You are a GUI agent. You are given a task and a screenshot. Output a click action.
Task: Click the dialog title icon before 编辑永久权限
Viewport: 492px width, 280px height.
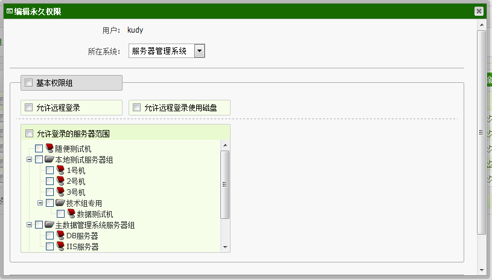[x=10, y=11]
